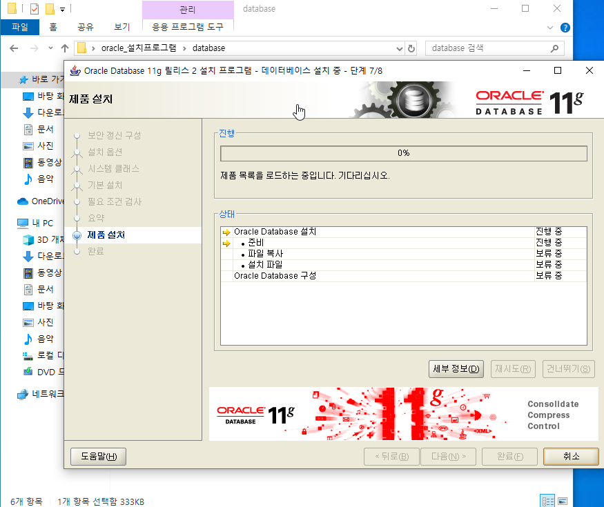
Task: Open the DVD drive icon in sidebar
Action: 28,372
